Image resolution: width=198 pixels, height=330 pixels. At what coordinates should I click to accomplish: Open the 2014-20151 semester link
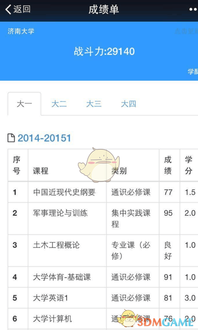tap(44, 138)
